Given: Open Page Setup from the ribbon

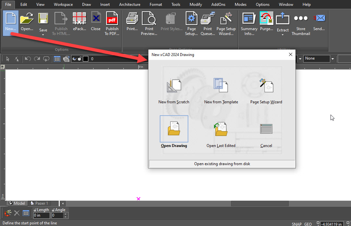Looking at the screenshot, I should [191, 23].
